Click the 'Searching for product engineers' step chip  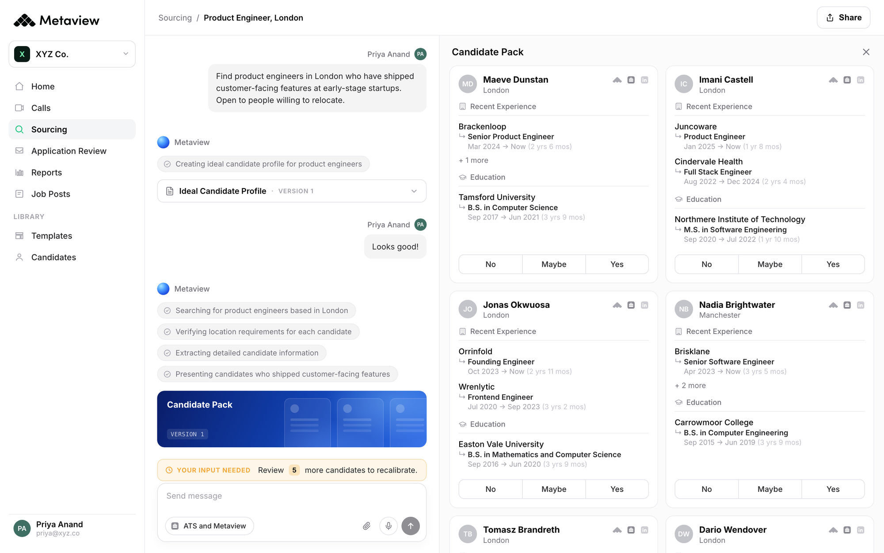(x=256, y=311)
